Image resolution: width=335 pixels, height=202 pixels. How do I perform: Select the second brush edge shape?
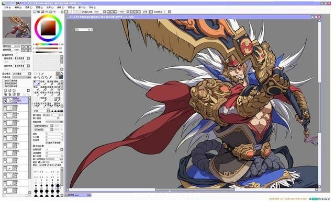point(55,111)
